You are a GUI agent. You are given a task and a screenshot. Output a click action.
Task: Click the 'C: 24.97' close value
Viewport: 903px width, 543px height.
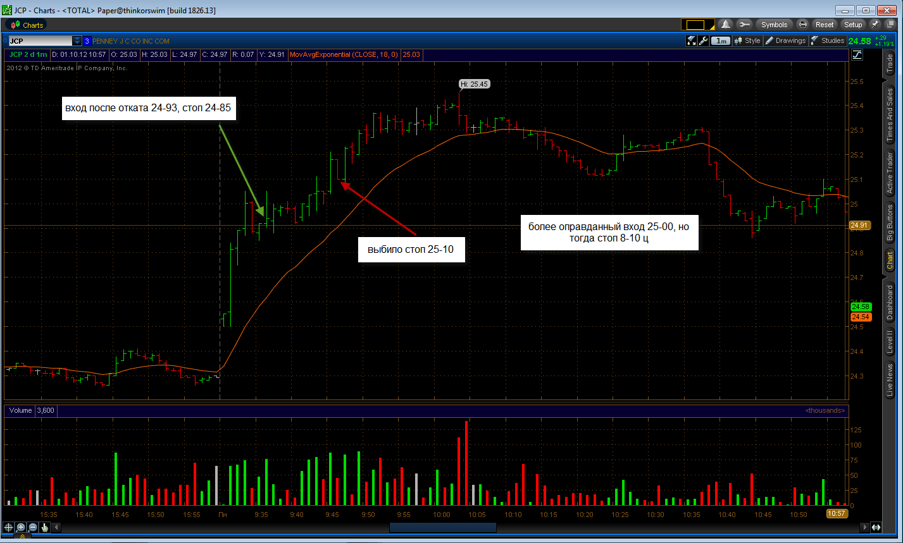[215, 54]
